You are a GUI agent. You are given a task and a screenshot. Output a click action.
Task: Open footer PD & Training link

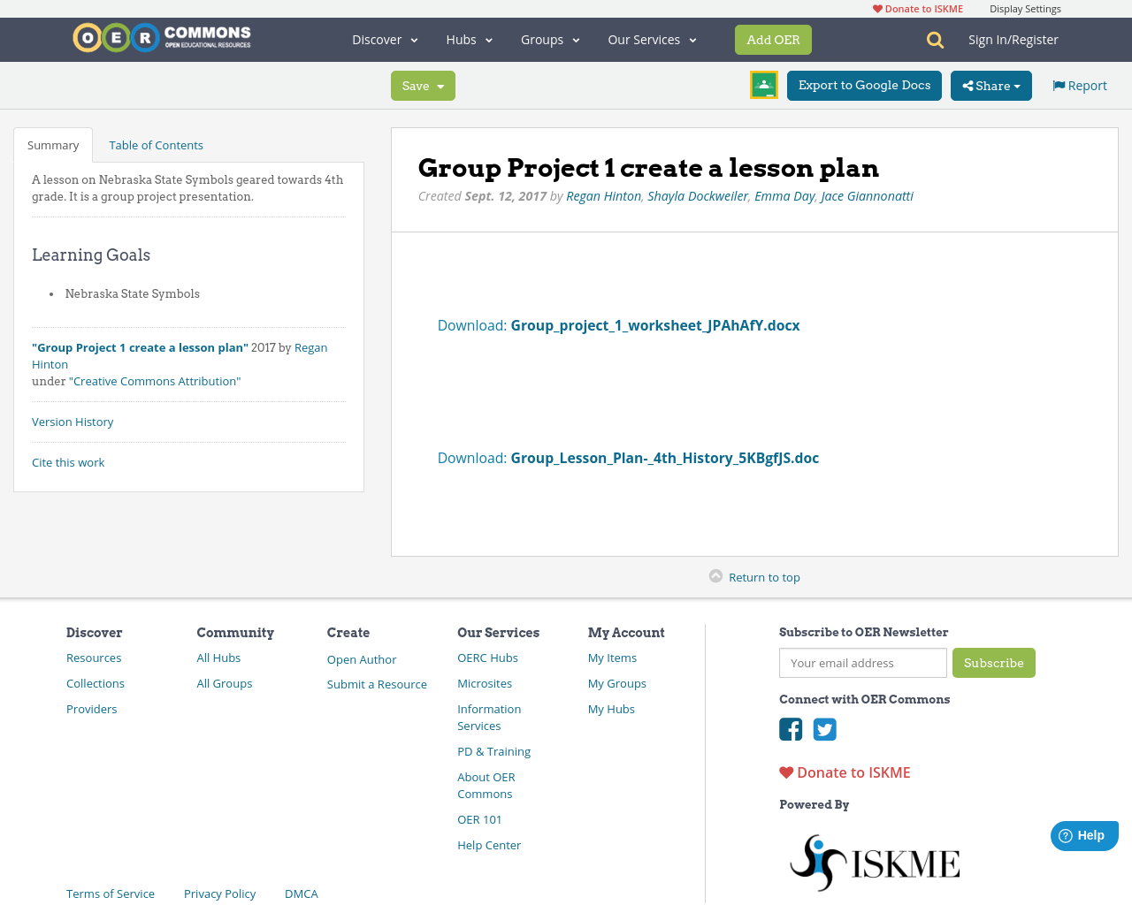point(493,751)
